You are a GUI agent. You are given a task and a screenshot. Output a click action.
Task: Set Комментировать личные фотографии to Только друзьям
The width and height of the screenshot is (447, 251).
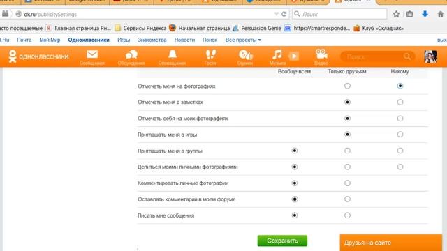pos(347,183)
